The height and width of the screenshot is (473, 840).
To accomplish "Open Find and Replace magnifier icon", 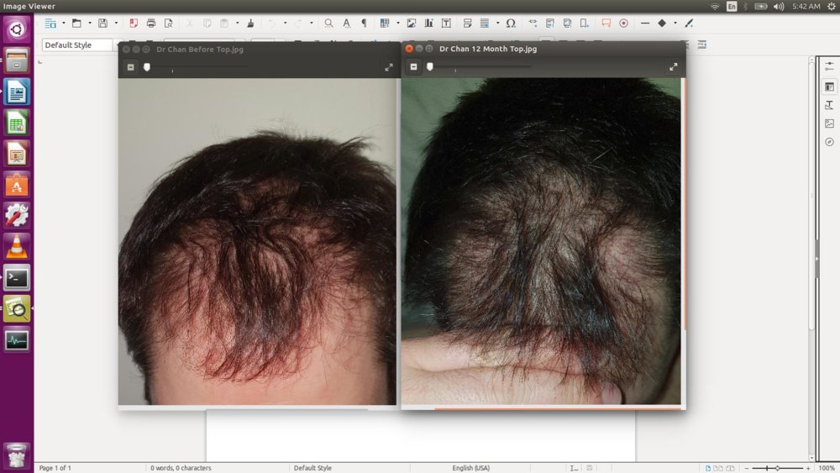I will (328, 24).
